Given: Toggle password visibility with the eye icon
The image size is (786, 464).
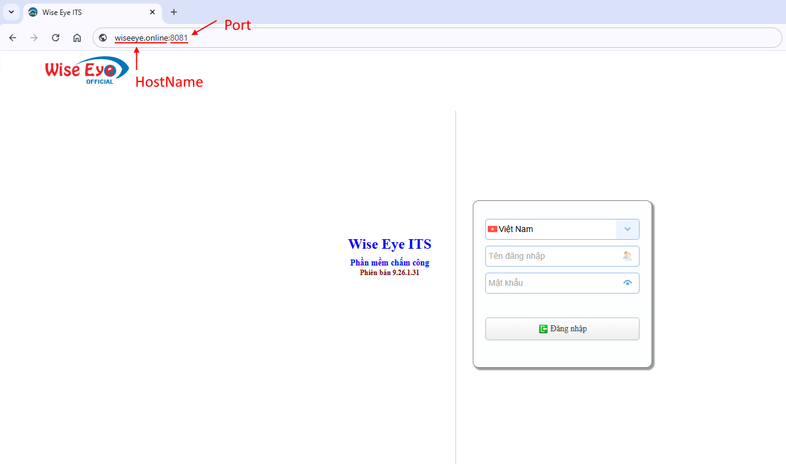Looking at the screenshot, I should [627, 283].
